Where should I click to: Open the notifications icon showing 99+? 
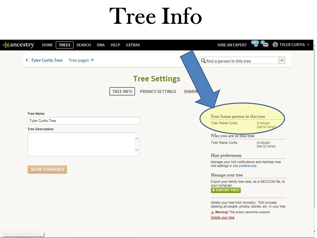click(x=255, y=44)
